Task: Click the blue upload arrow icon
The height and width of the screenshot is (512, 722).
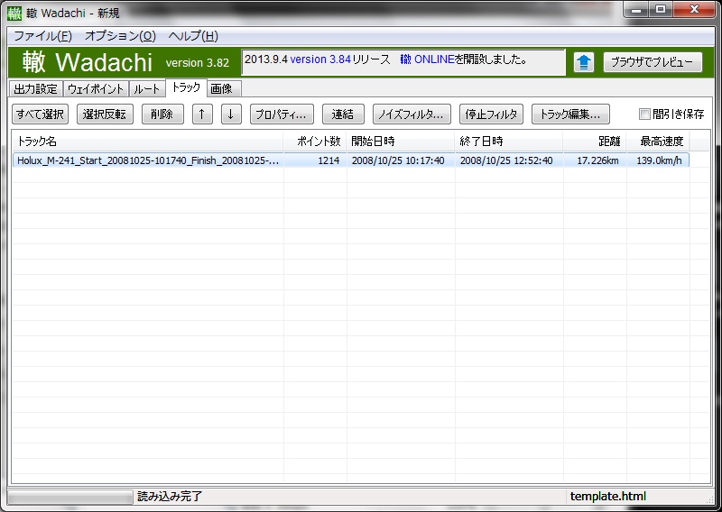Action: 583,62
